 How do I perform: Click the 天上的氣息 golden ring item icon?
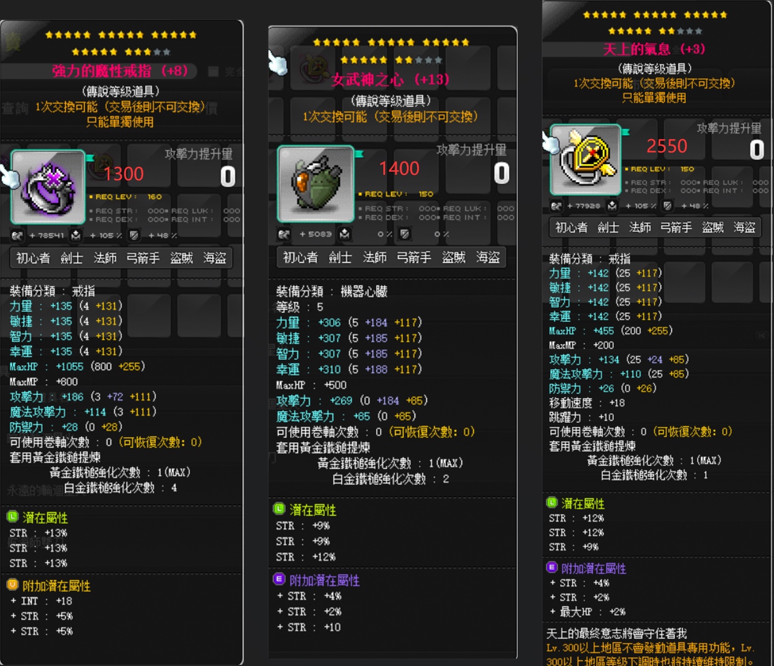click(586, 159)
